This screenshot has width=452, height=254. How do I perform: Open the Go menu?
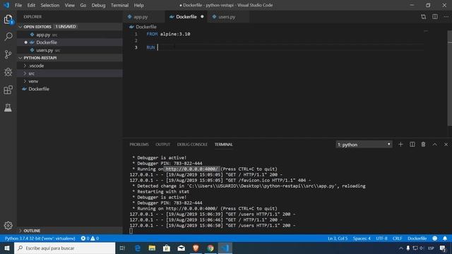pyautogui.click(x=83, y=5)
